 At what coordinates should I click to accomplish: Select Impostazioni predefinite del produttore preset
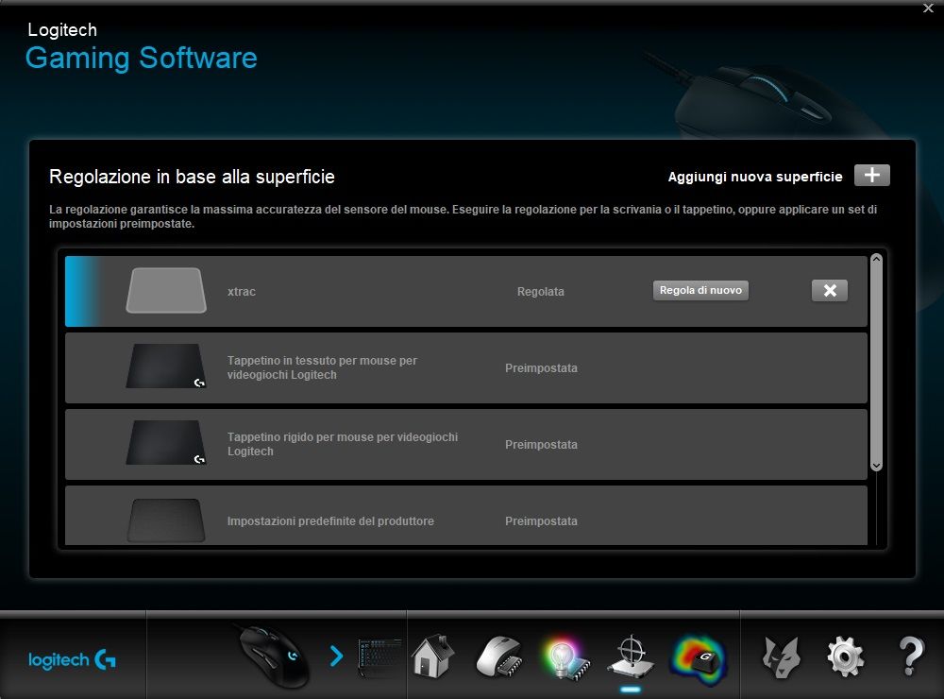click(378, 520)
